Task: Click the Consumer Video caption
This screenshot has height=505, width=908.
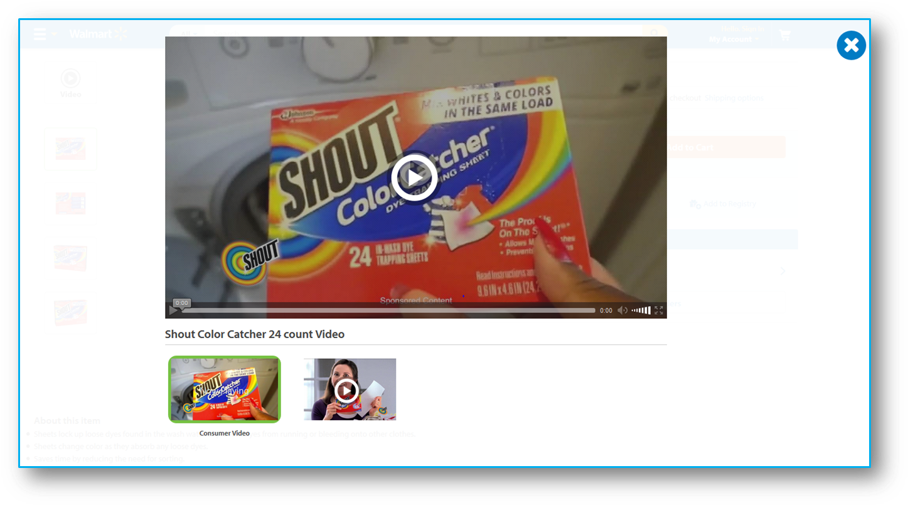Action: pos(225,433)
